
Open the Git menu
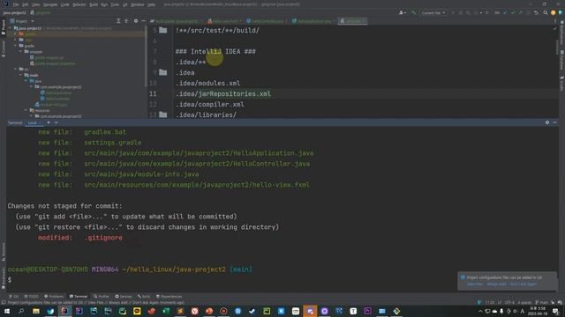(125, 4)
